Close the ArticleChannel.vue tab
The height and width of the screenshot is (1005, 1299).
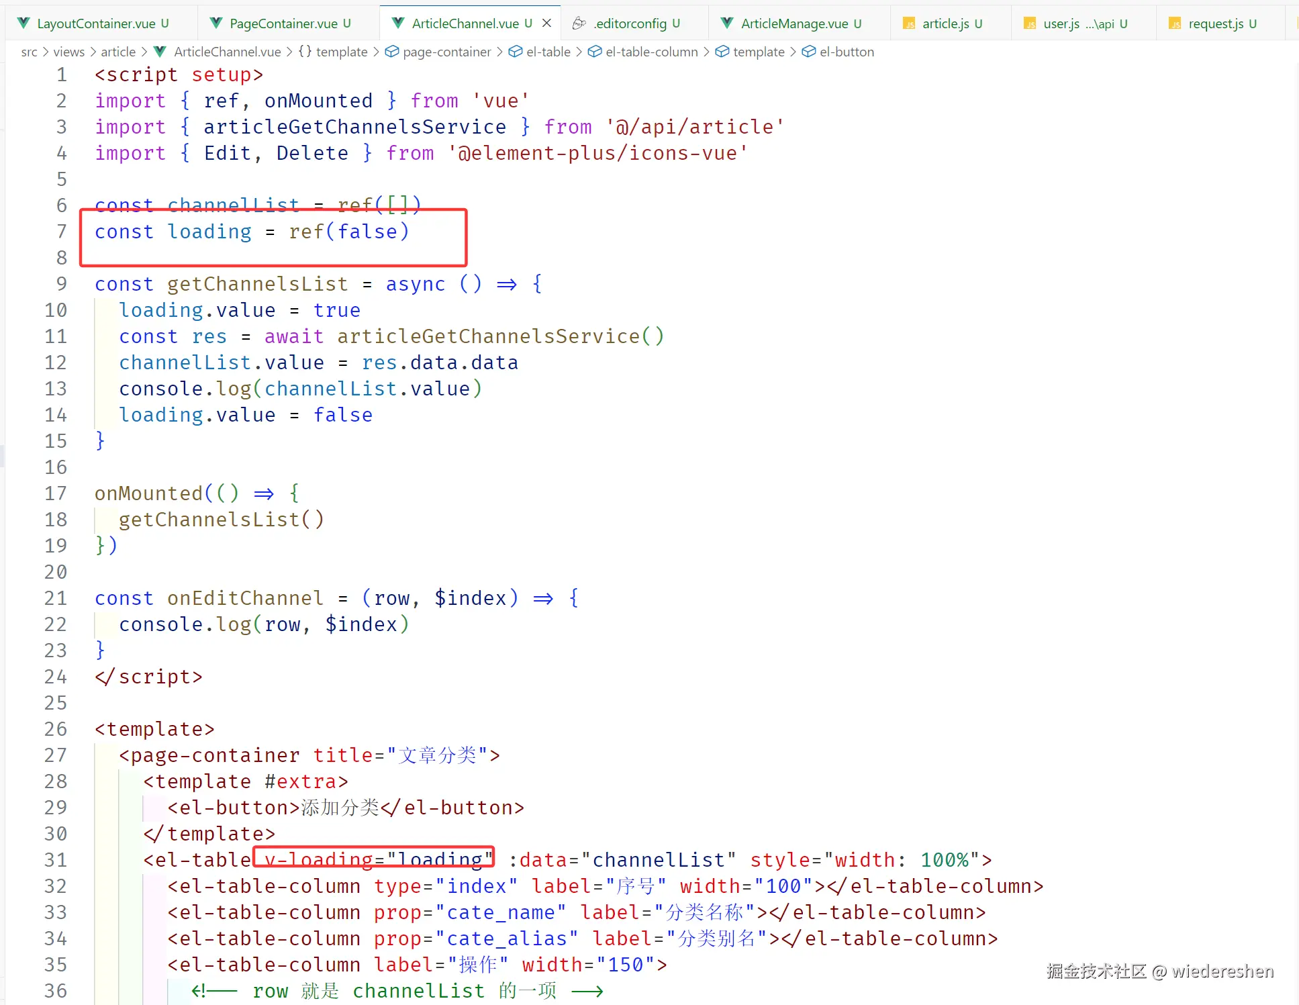[547, 23]
